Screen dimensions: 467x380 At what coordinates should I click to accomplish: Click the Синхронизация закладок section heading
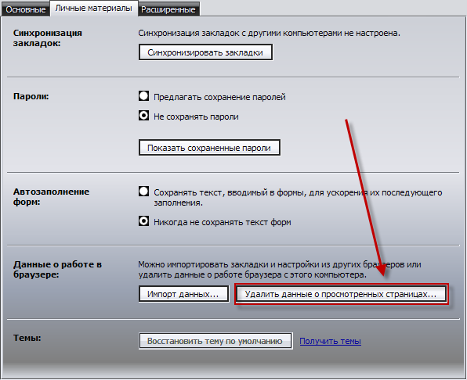pyautogui.click(x=48, y=38)
